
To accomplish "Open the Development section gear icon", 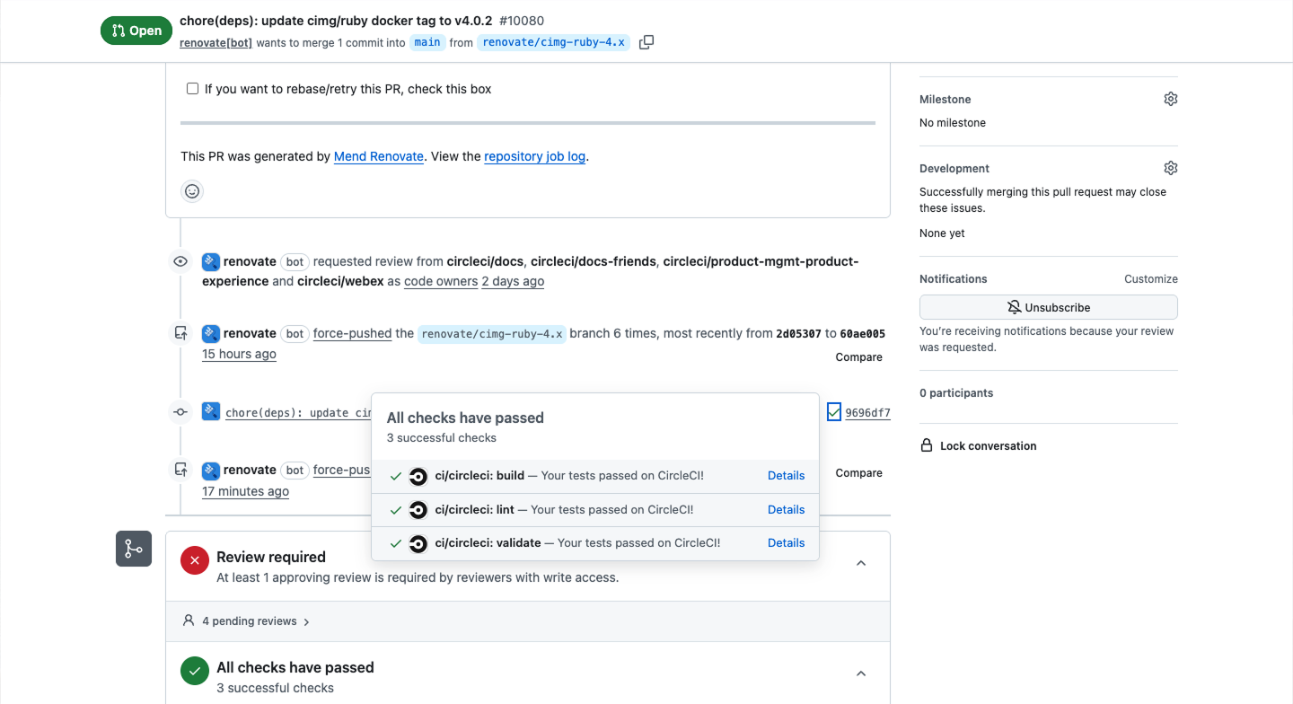I will point(1170,167).
